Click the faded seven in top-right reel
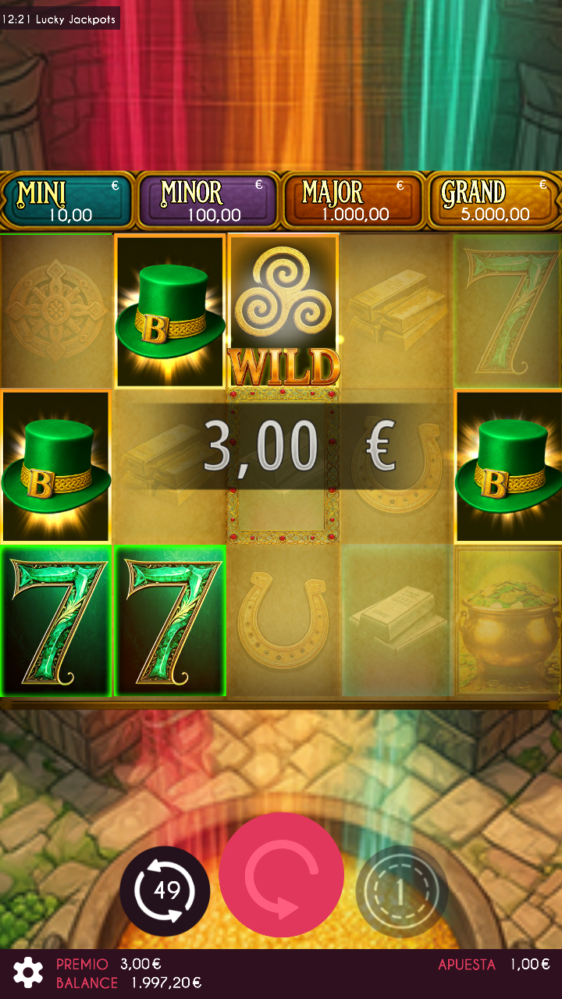 508,311
